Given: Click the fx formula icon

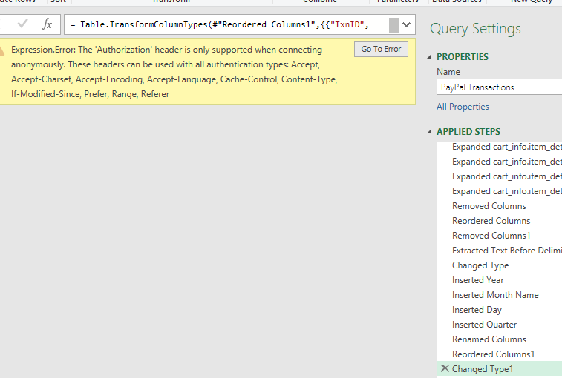Looking at the screenshot, I should click(47, 24).
